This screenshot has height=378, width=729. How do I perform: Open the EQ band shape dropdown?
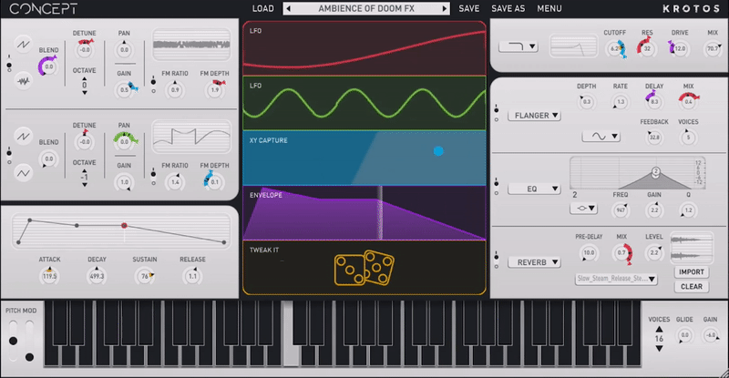pyautogui.click(x=584, y=209)
